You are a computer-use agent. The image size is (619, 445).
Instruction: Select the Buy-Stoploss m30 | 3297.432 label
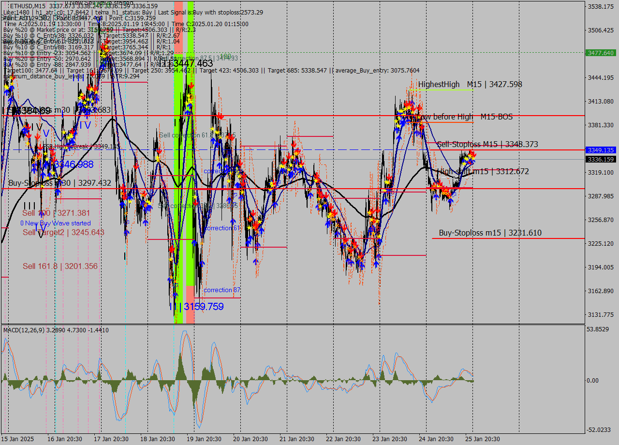pyautogui.click(x=59, y=183)
